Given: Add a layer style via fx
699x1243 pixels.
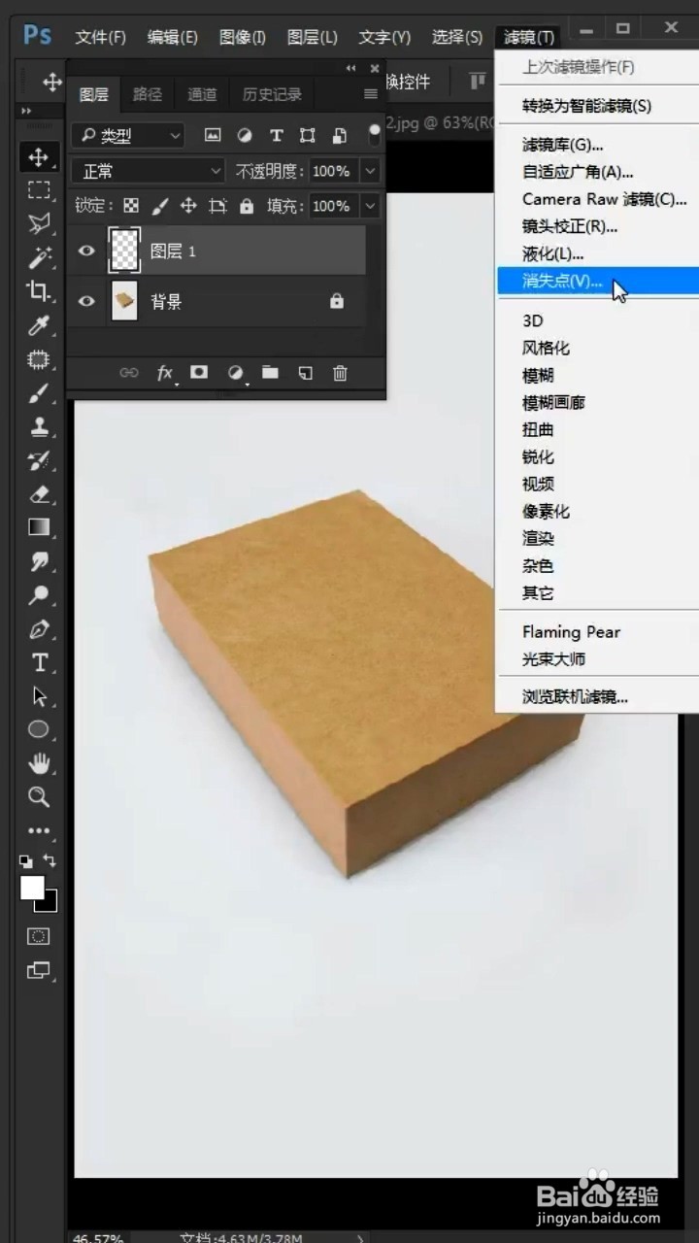Looking at the screenshot, I should (x=165, y=373).
